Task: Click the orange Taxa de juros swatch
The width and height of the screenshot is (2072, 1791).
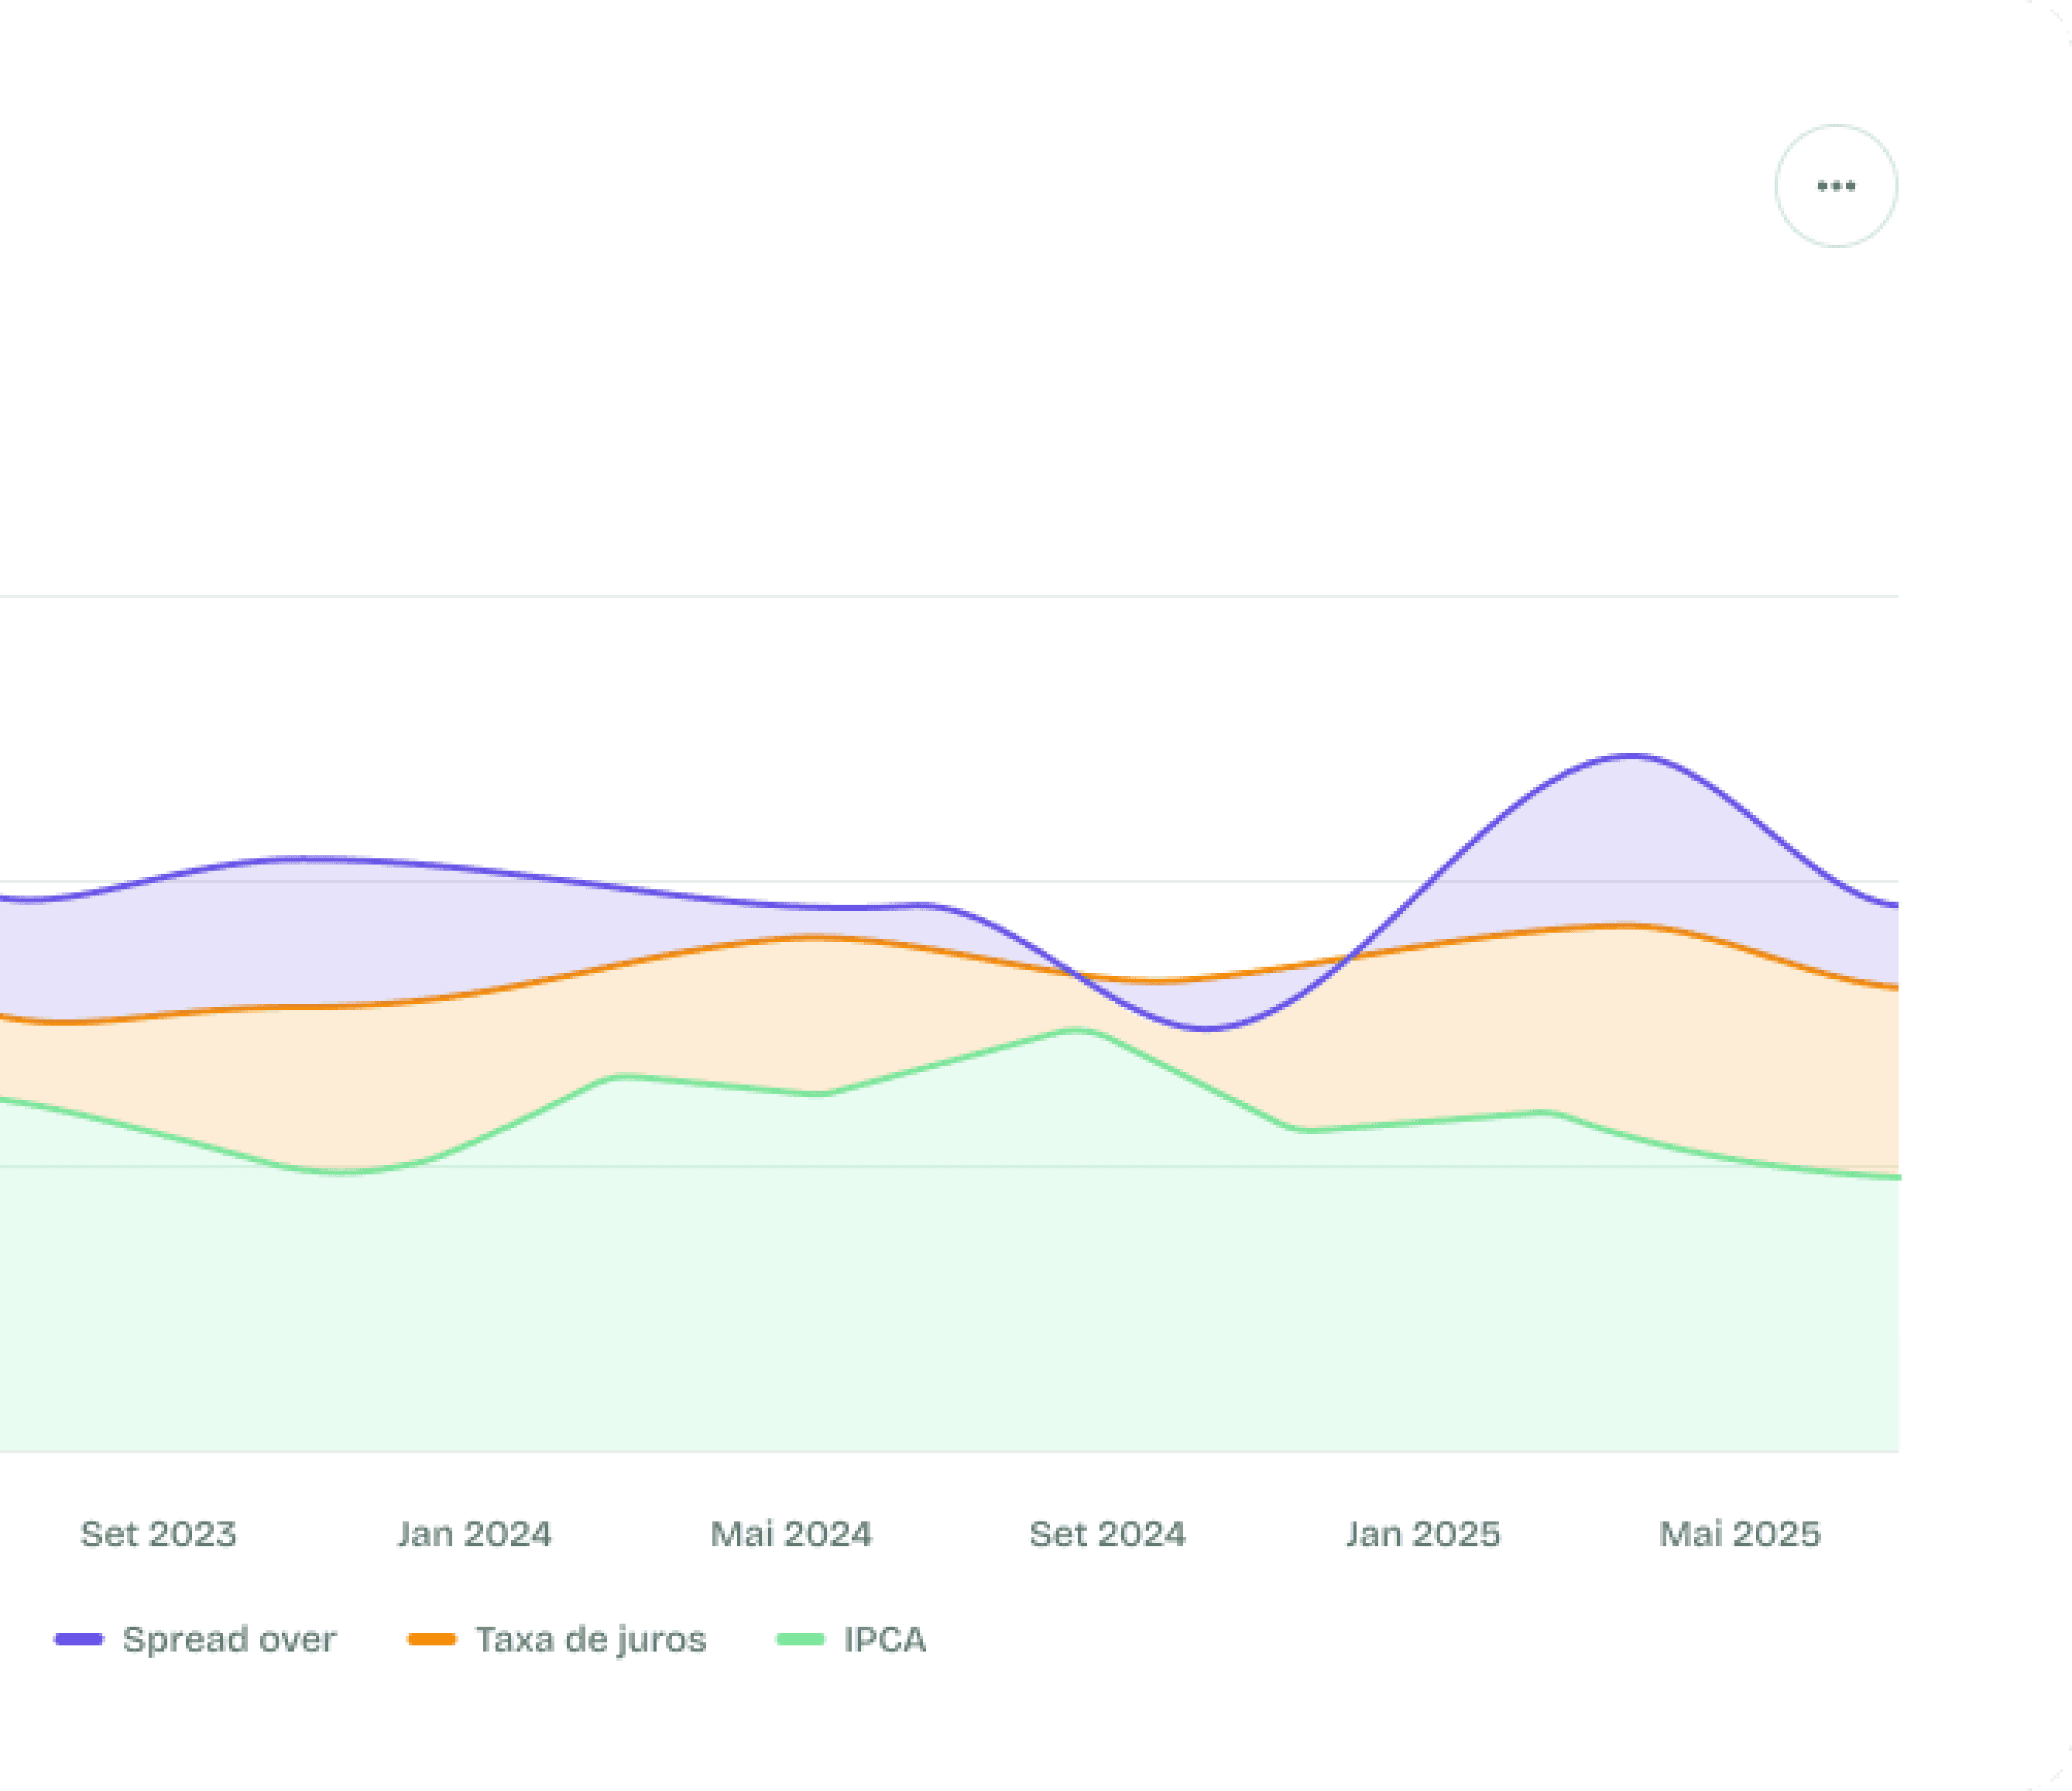Action: (x=432, y=1640)
